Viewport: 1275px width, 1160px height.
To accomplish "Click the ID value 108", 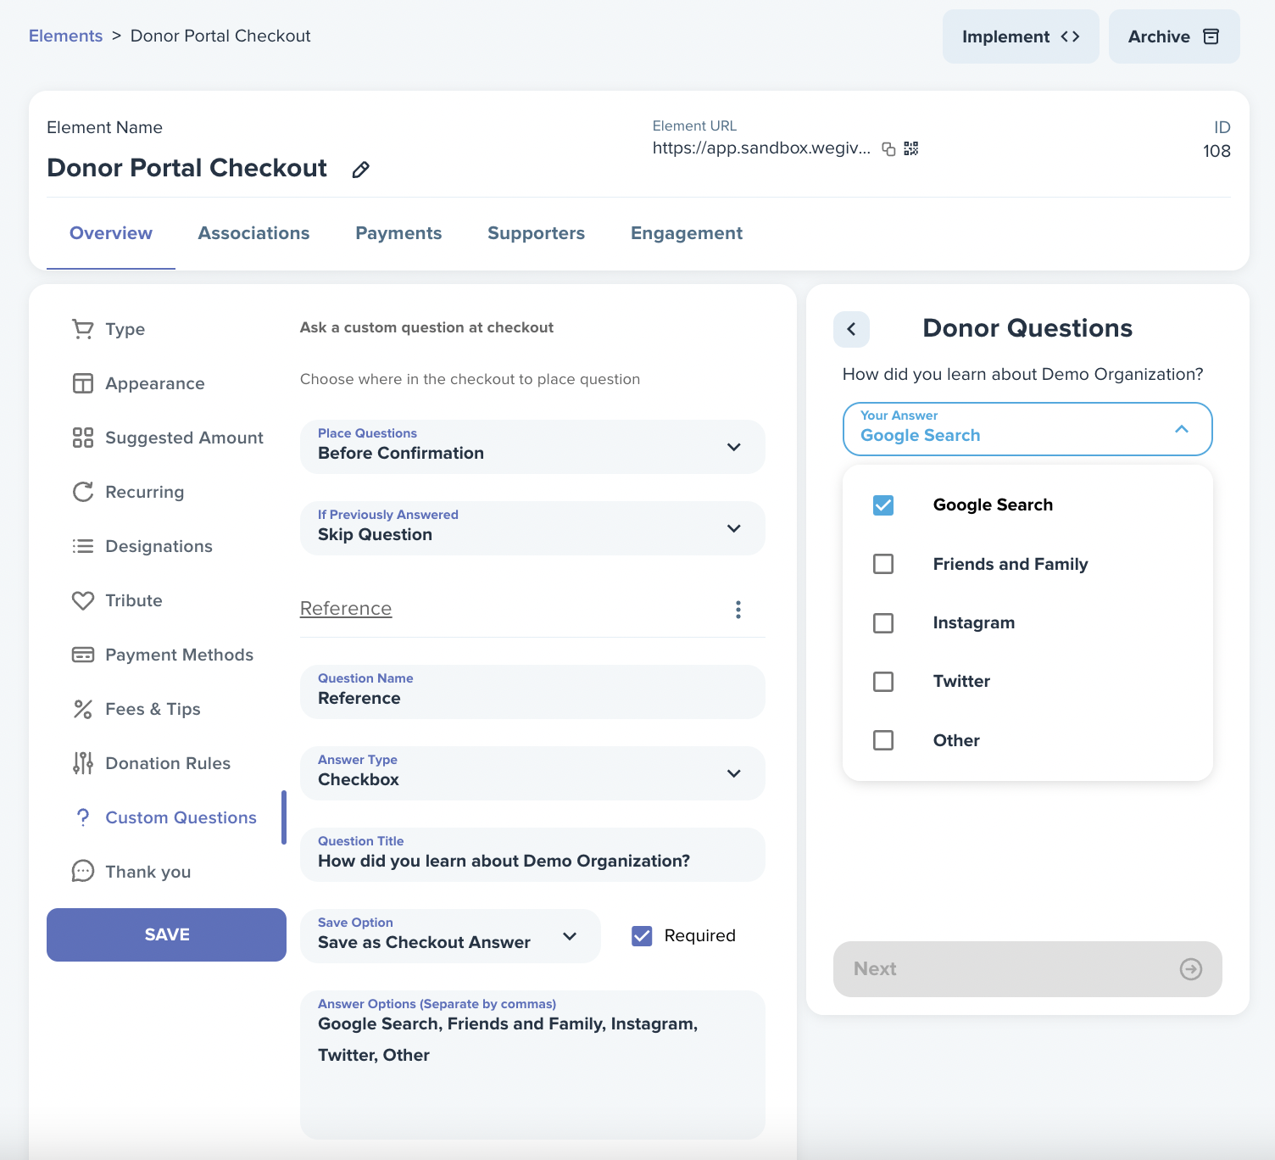I will click(1217, 151).
